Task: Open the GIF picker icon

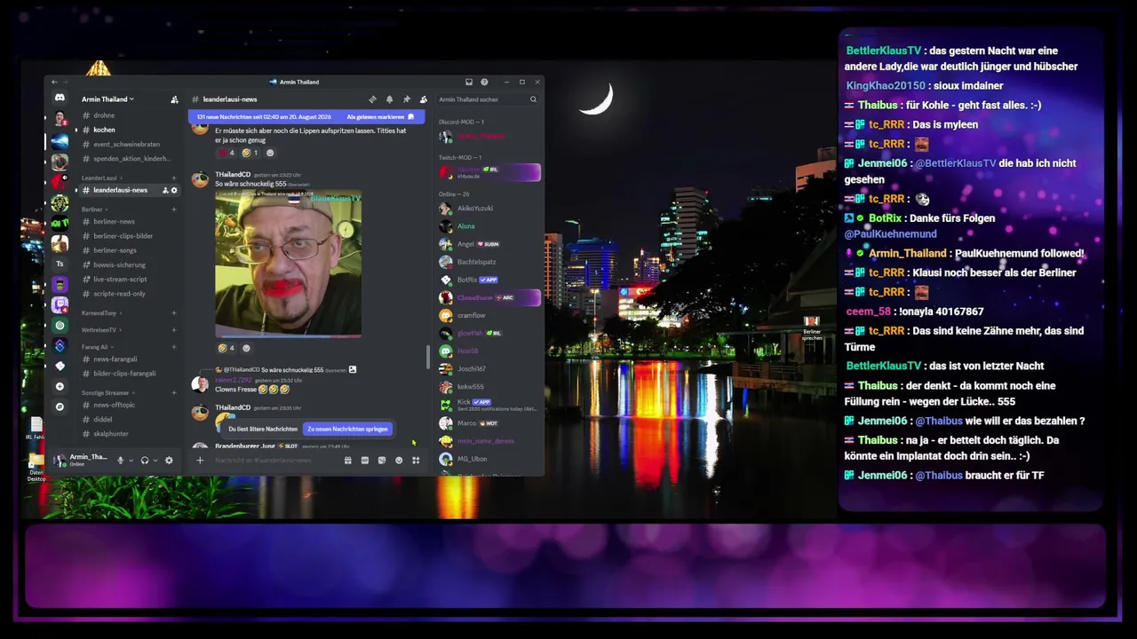Action: tap(365, 461)
